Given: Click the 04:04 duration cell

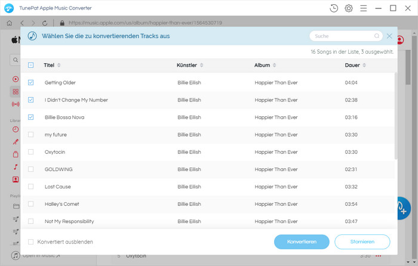Looking at the screenshot, I should (351, 82).
